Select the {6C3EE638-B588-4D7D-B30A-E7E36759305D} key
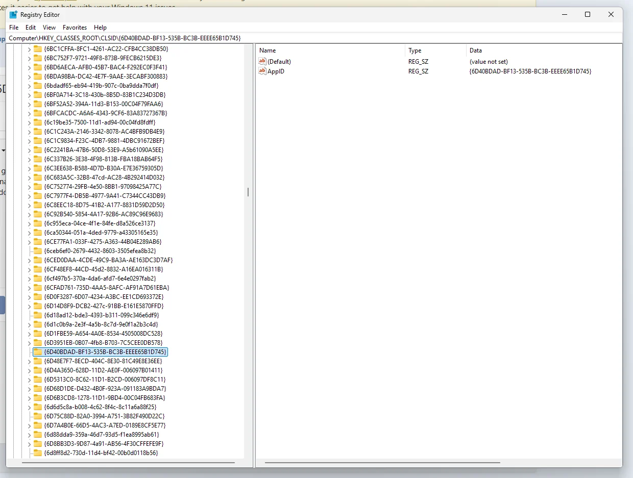 click(103, 168)
